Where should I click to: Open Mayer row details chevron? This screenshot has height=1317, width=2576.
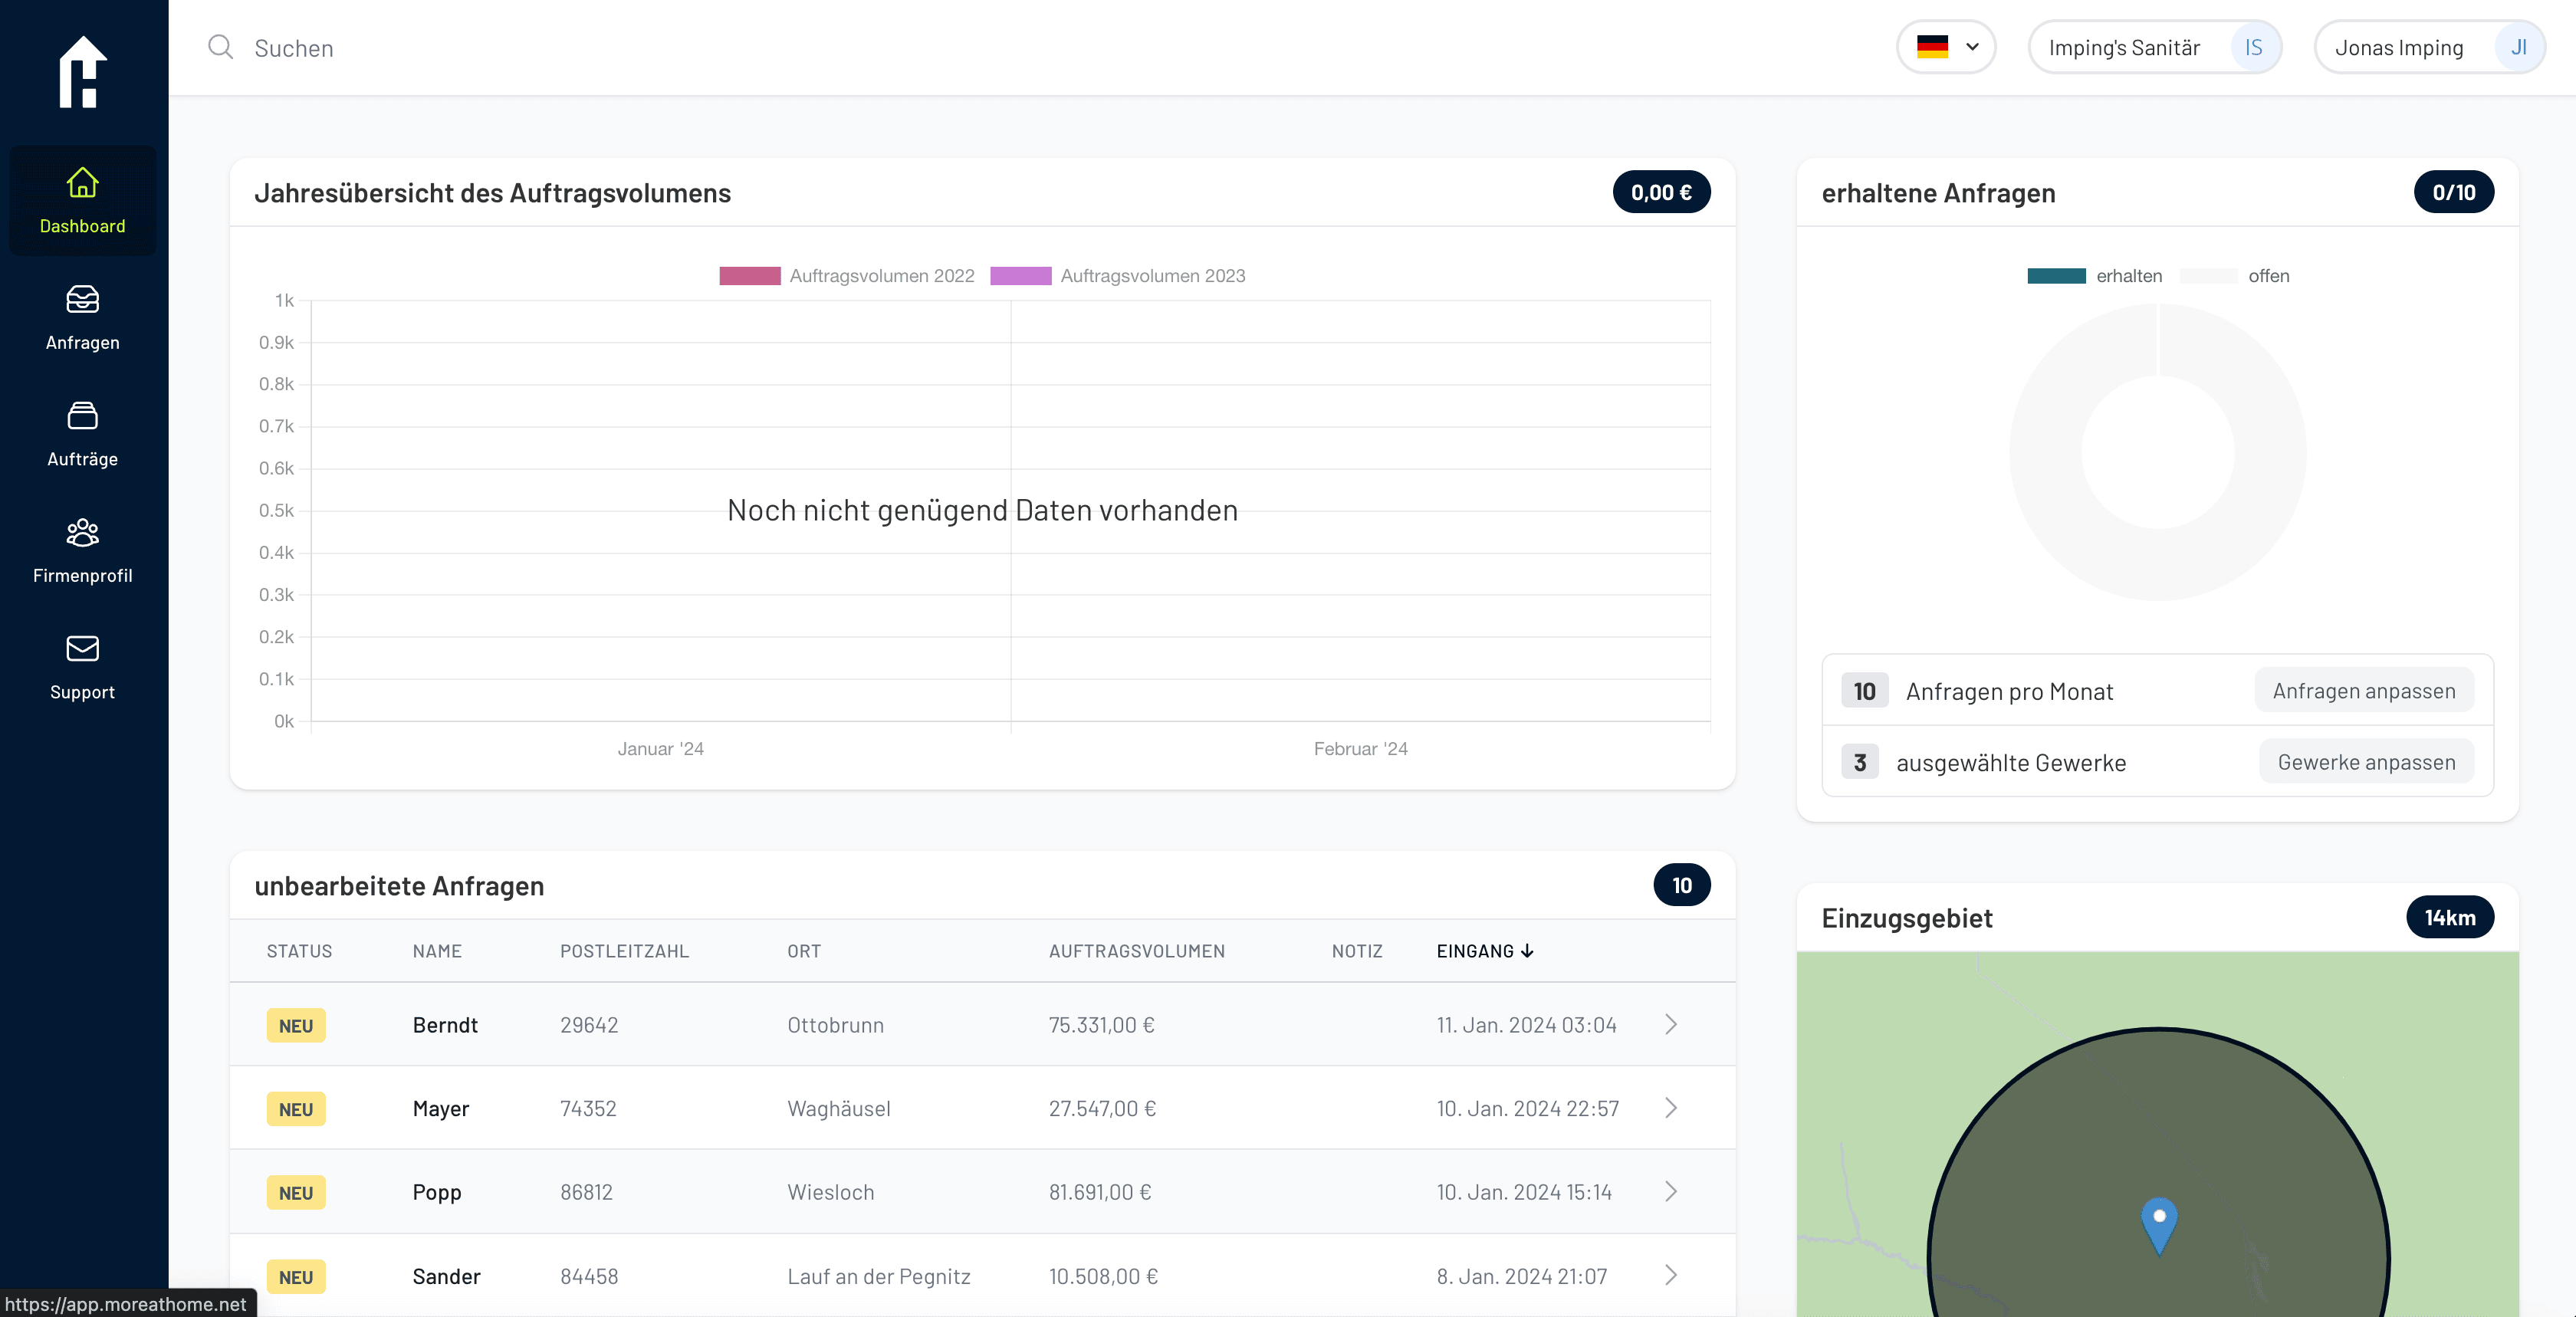[x=1671, y=1108]
